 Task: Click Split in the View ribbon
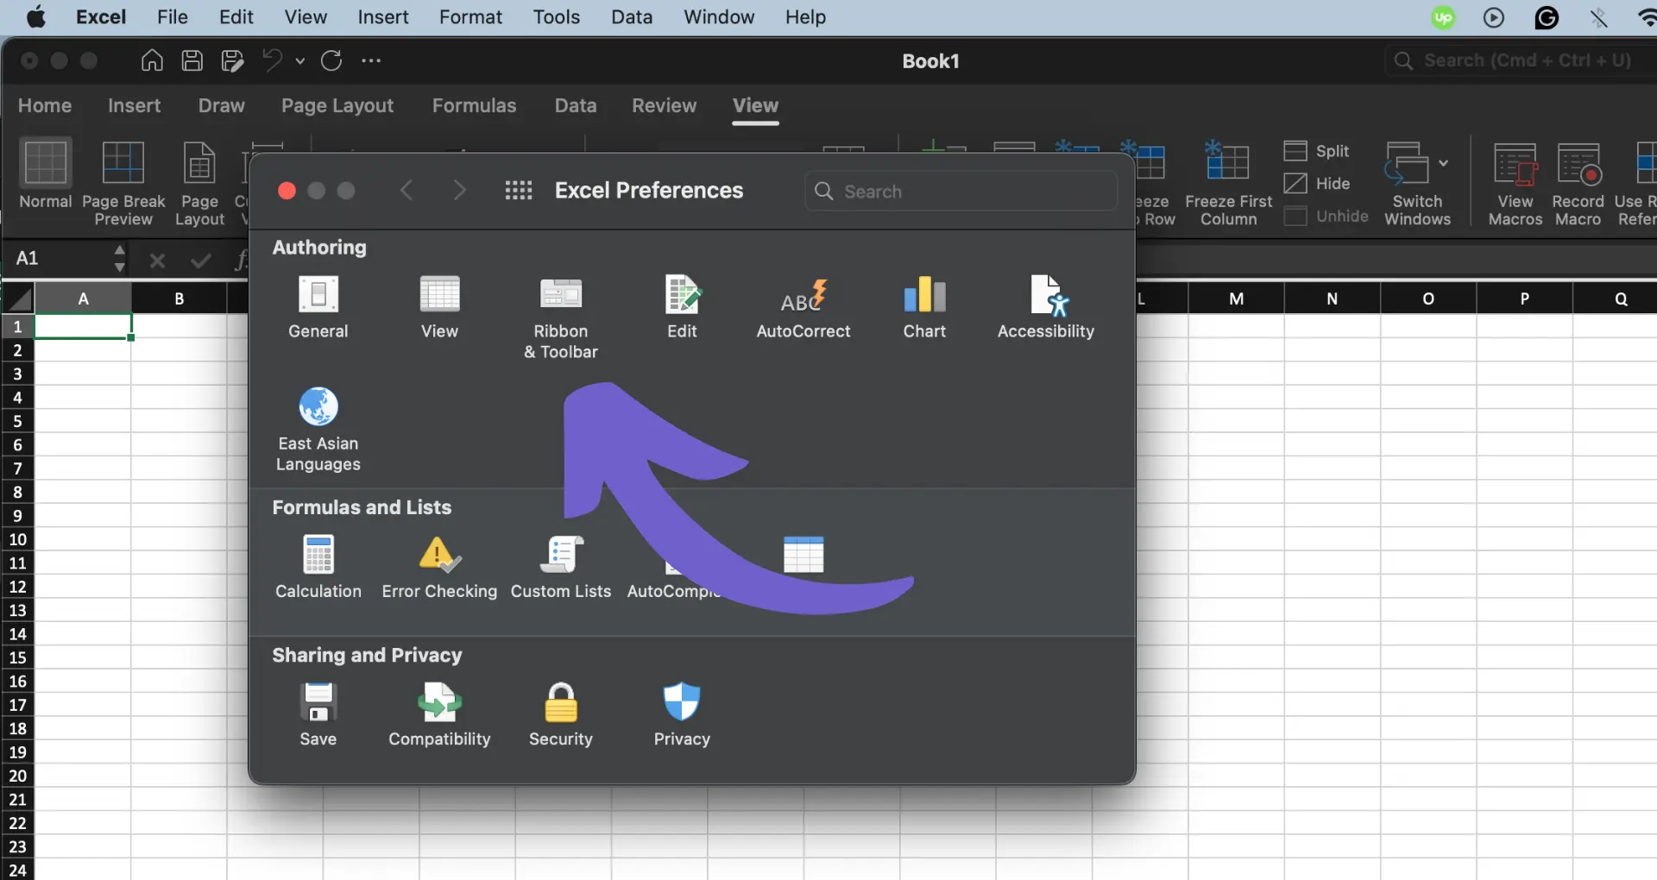click(1317, 151)
